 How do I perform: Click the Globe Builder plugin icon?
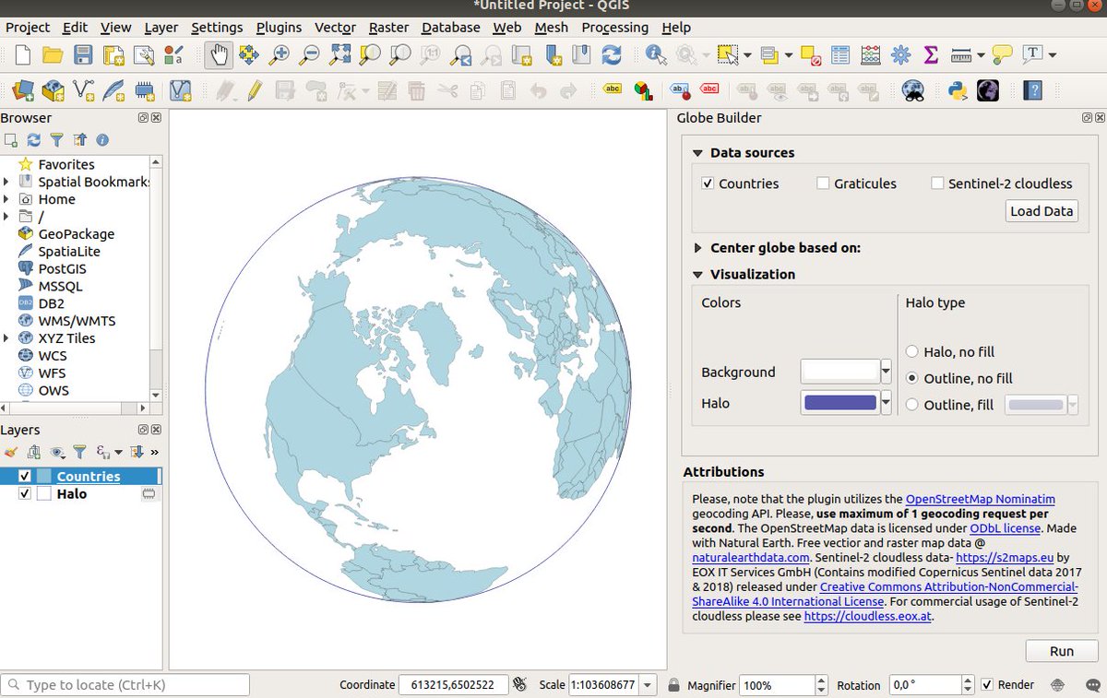[x=988, y=90]
